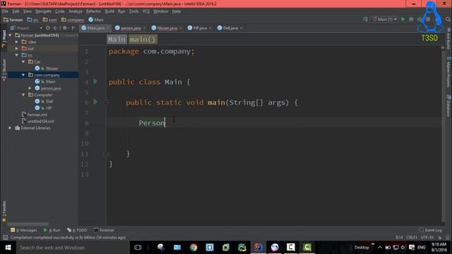The width and height of the screenshot is (452, 254).
Task: Expand the person.java node
Action: [x=30, y=88]
